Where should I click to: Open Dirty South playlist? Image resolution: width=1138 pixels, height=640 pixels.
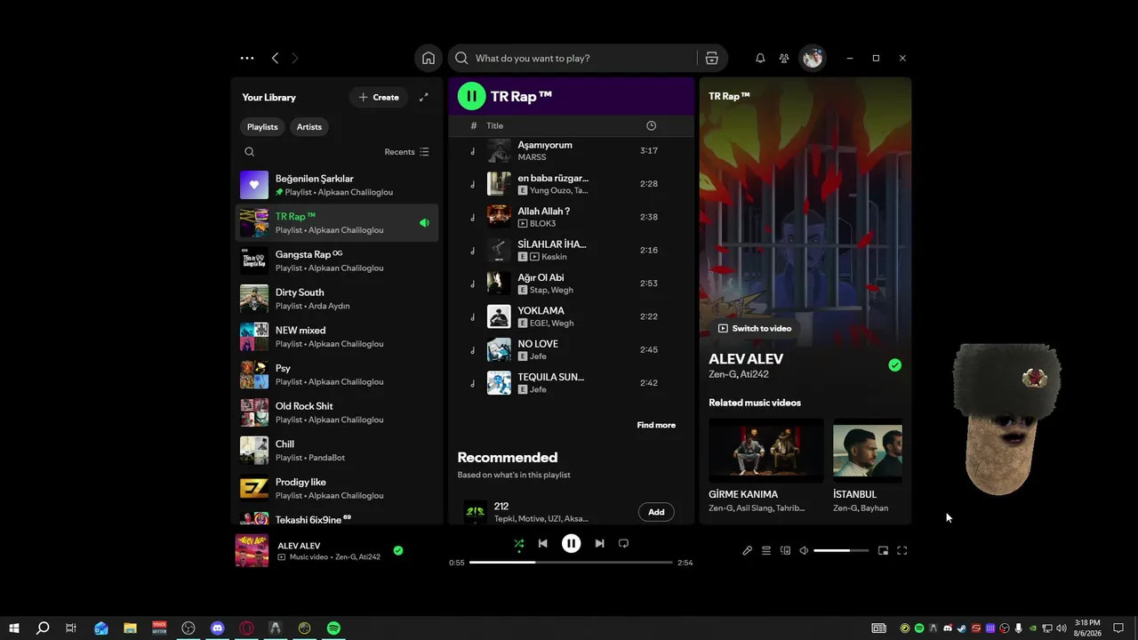click(x=337, y=299)
